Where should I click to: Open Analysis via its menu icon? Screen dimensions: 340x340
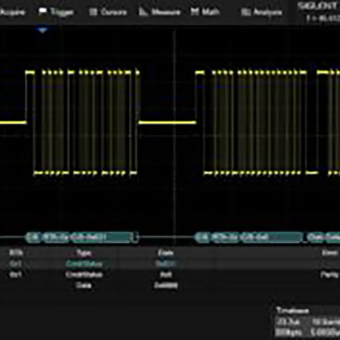[245, 13]
